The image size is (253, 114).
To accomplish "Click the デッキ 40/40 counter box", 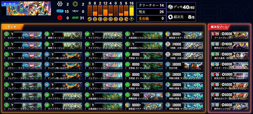I will click(181, 7).
